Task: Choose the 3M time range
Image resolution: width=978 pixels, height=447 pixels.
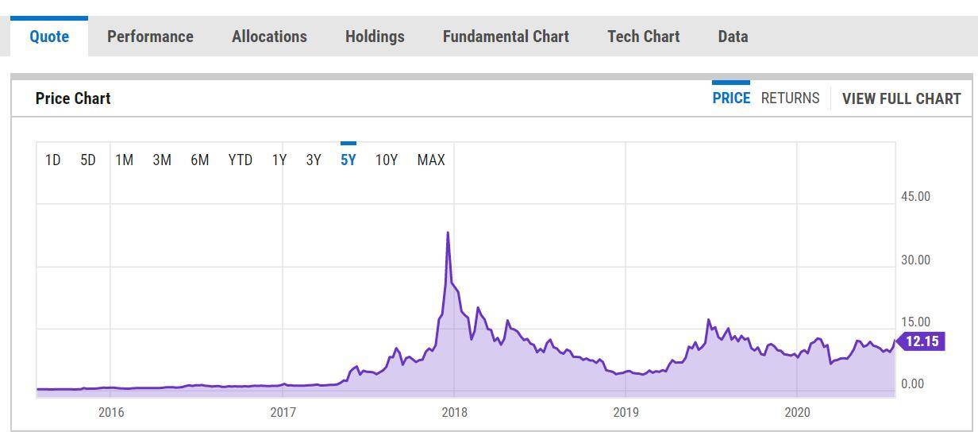Action: pyautogui.click(x=162, y=160)
